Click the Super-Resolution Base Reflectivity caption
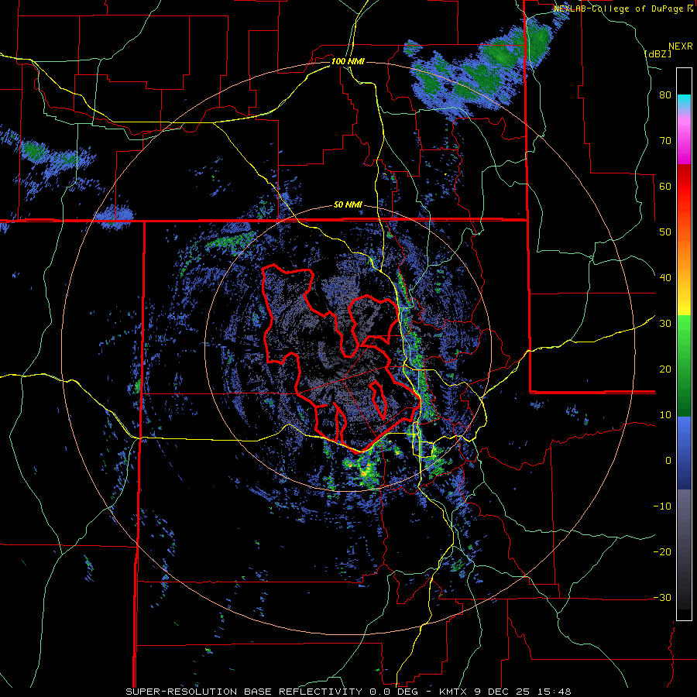Viewport: 697px width, 697px height. (348, 692)
